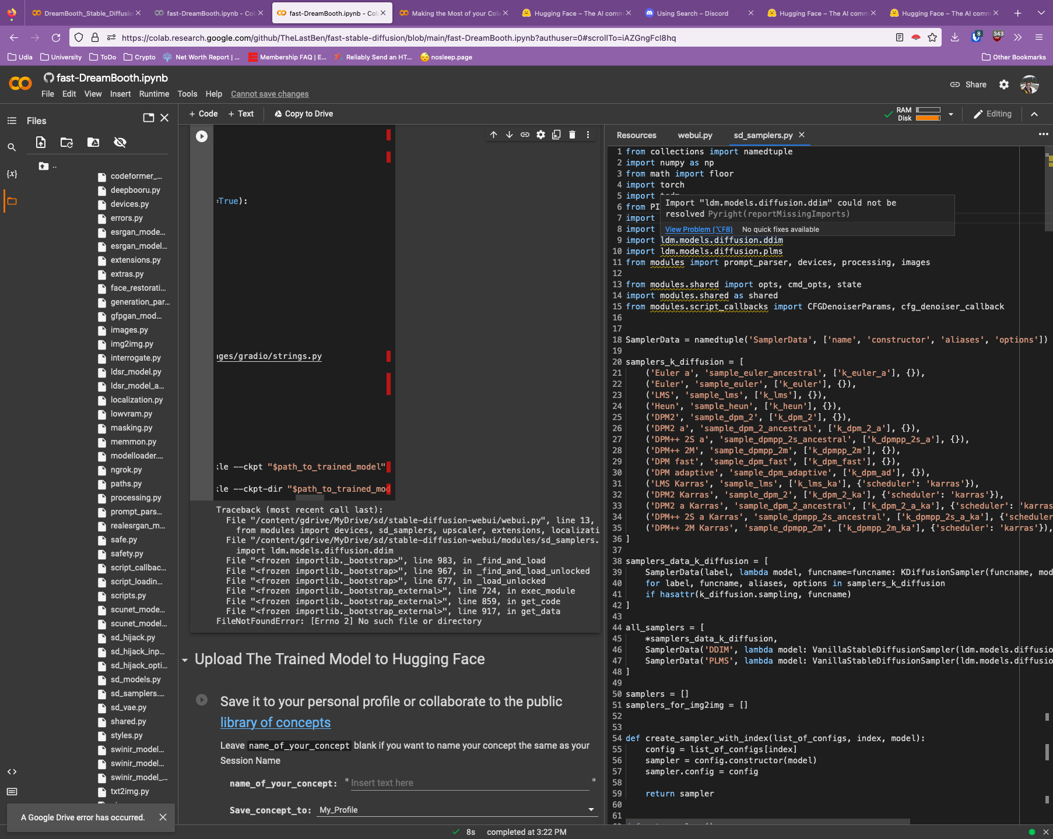Click the cell link icon
Image resolution: width=1053 pixels, height=839 pixels.
(525, 135)
